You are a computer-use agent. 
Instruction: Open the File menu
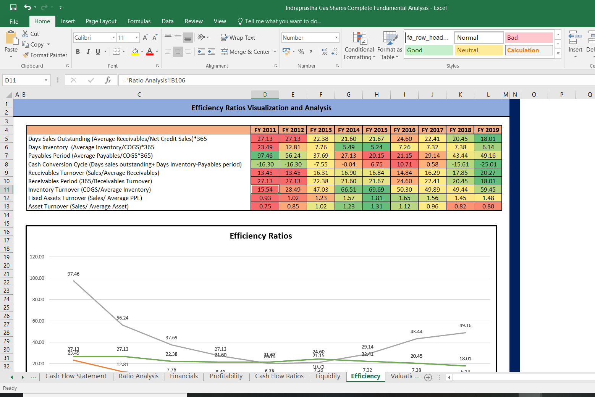point(14,21)
